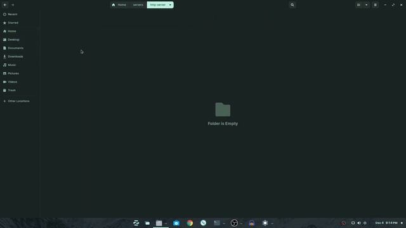
Task: Open the http-server path dropdown arrow
Action: (x=170, y=5)
